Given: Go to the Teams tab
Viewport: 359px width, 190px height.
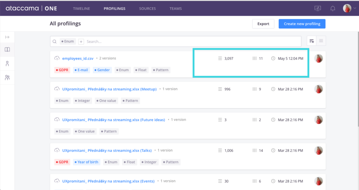Looking at the screenshot, I should click(176, 8).
